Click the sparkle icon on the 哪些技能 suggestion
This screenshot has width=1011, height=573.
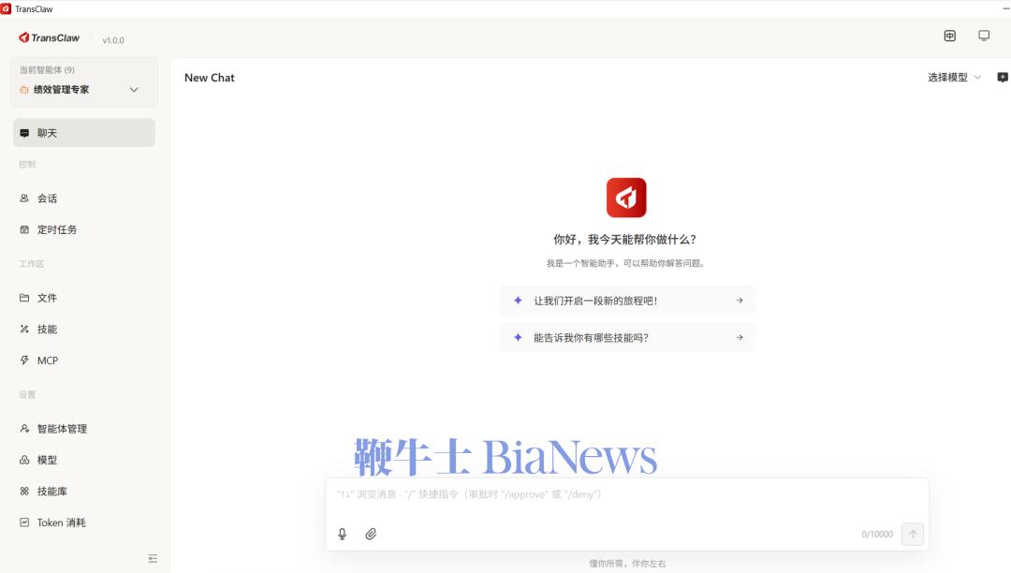(x=518, y=337)
